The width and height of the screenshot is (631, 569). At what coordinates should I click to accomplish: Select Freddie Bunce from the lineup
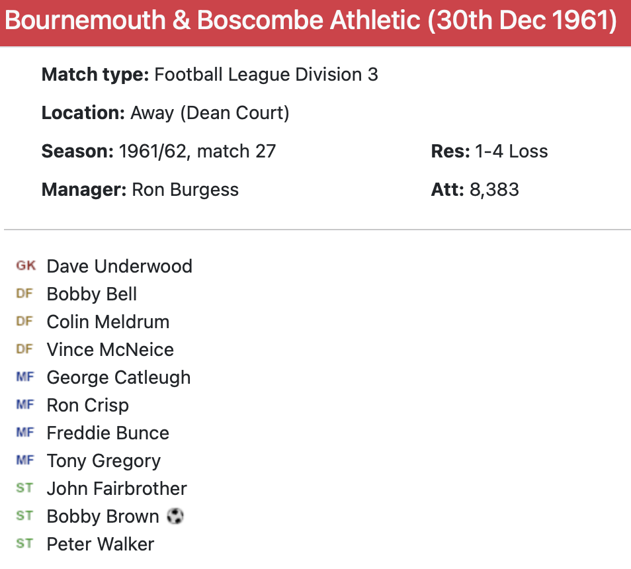(108, 433)
